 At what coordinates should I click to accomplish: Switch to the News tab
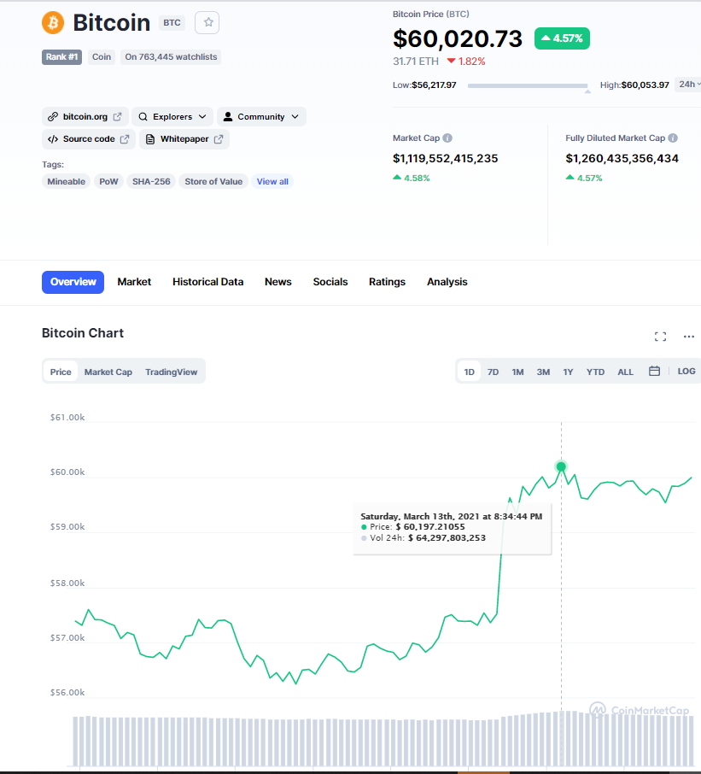[277, 282]
